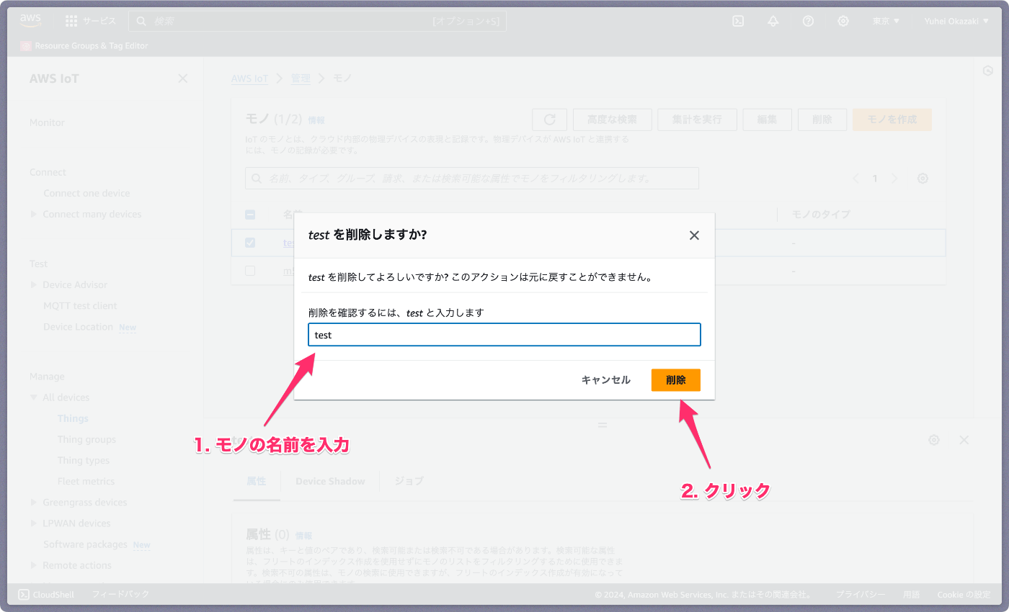Click キャンセル in the dialog
This screenshot has width=1009, height=612.
click(606, 380)
